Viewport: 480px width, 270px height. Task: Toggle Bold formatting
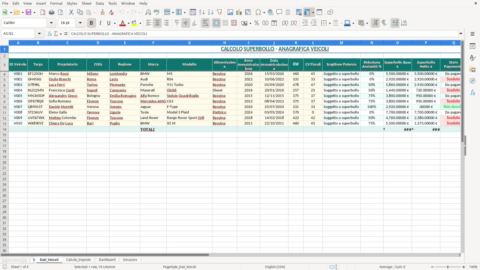[x=92, y=23]
